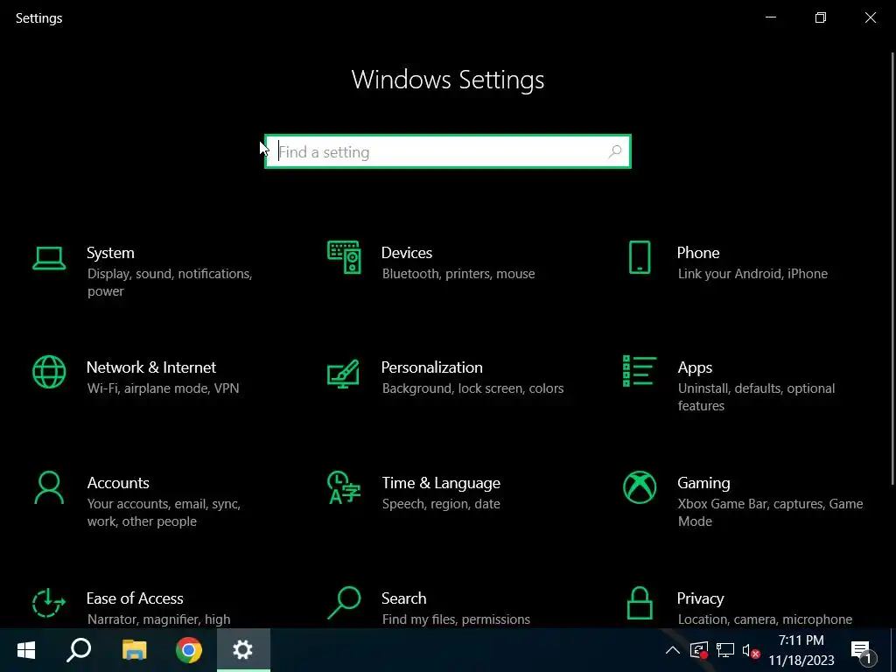Open the Privacy padlock icon
This screenshot has height=672, width=896.
tap(640, 603)
